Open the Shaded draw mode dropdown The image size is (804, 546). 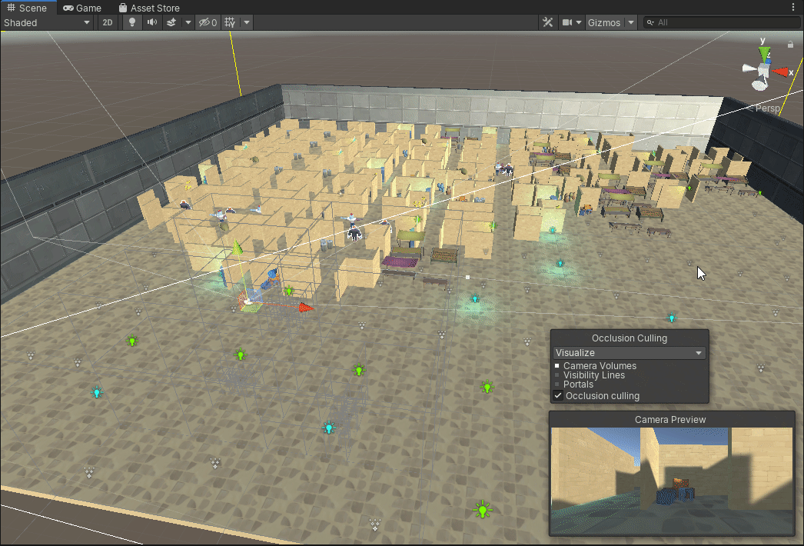pos(46,22)
